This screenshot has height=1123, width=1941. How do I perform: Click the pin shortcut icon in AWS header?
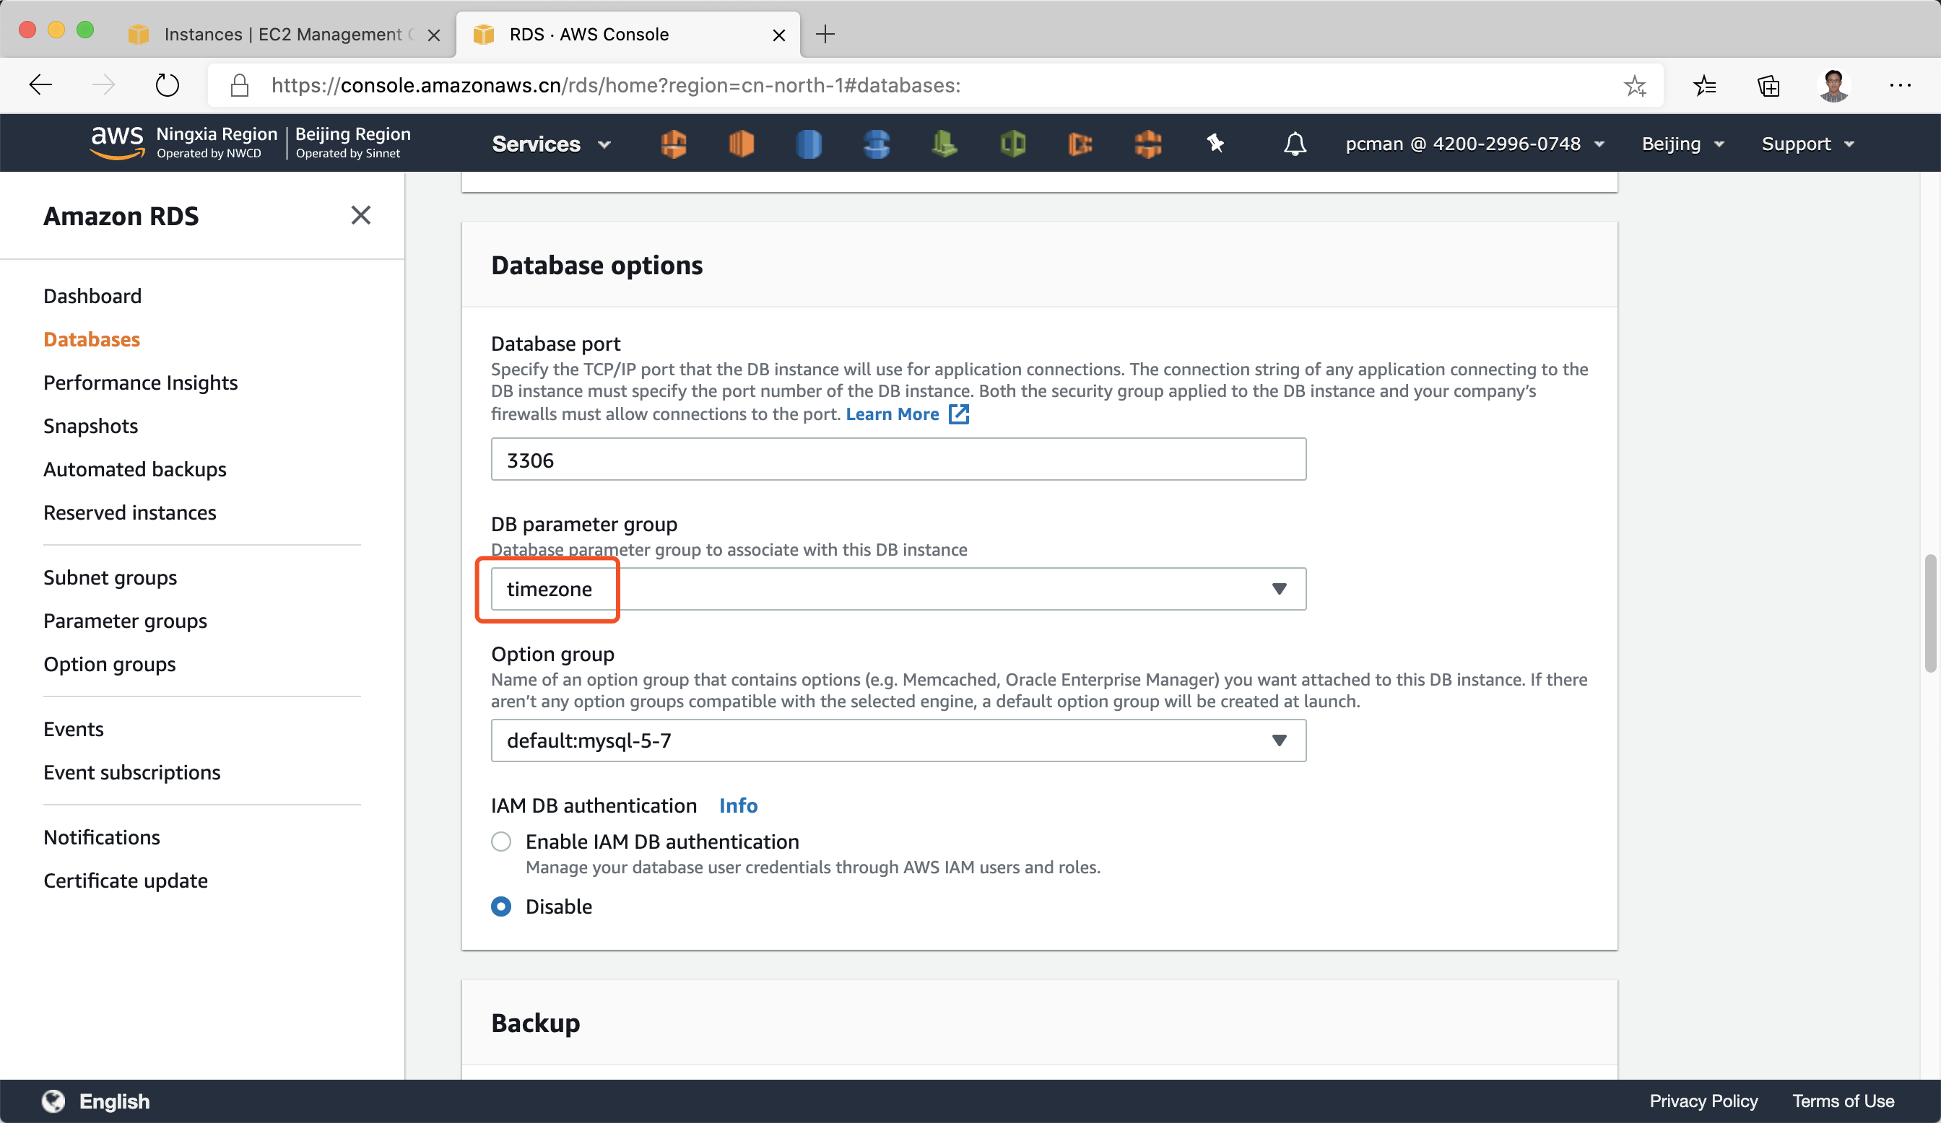point(1215,144)
